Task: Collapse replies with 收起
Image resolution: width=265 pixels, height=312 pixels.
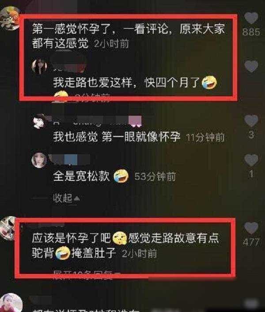Action: point(66,198)
